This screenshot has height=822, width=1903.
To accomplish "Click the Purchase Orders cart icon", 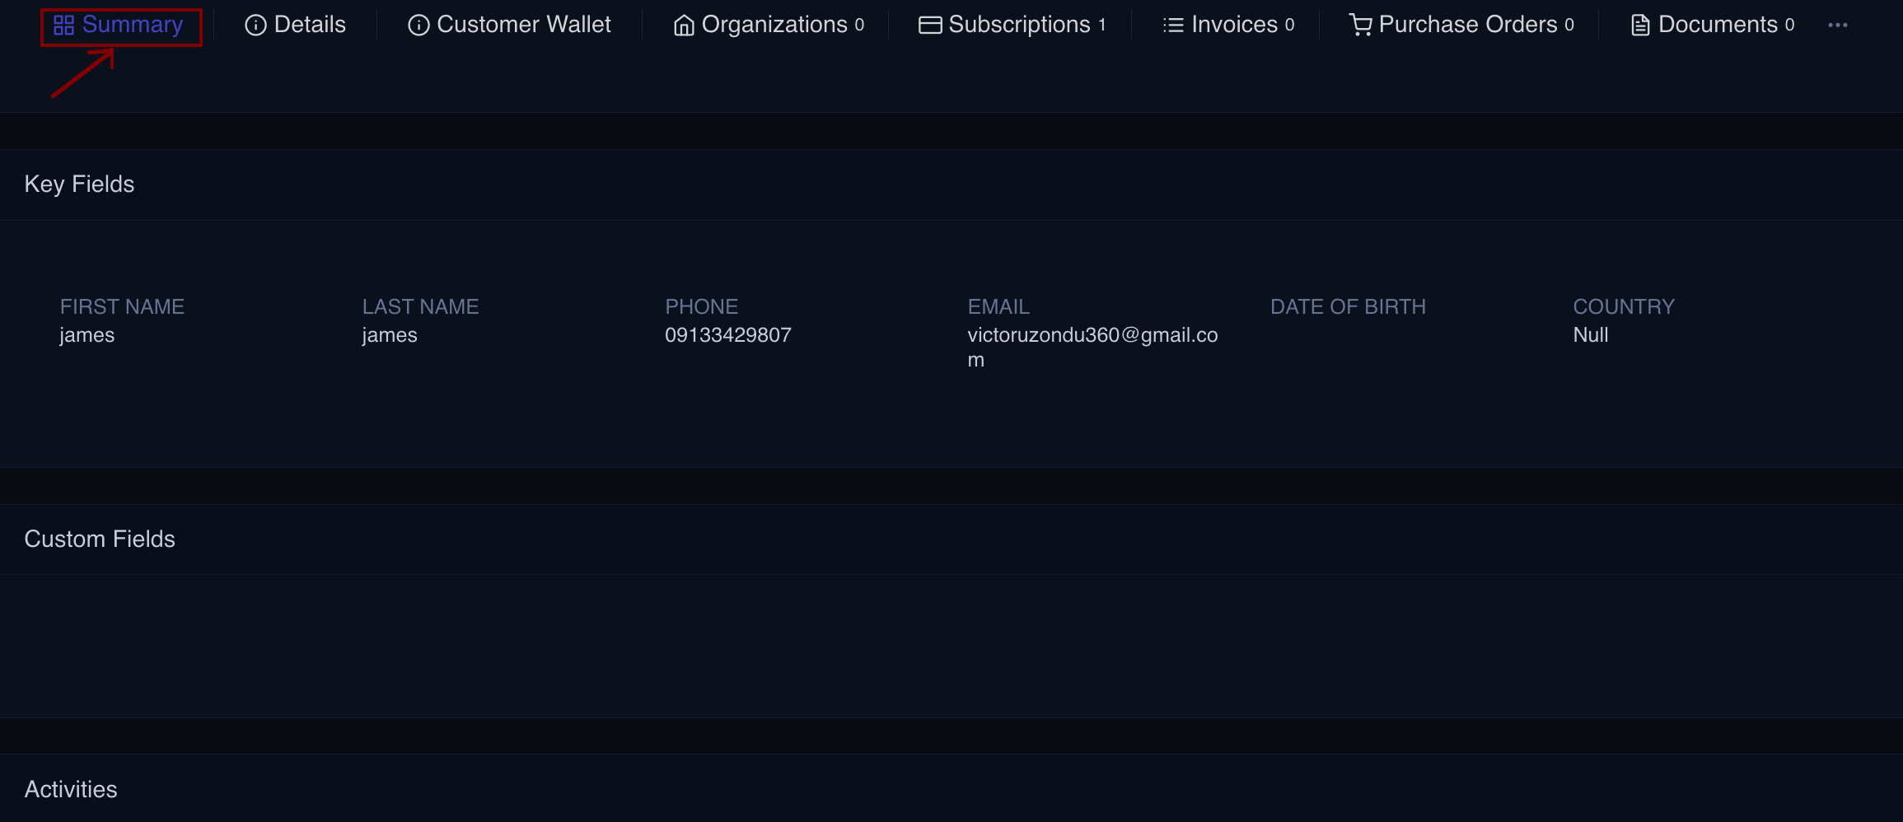I will [x=1360, y=26].
